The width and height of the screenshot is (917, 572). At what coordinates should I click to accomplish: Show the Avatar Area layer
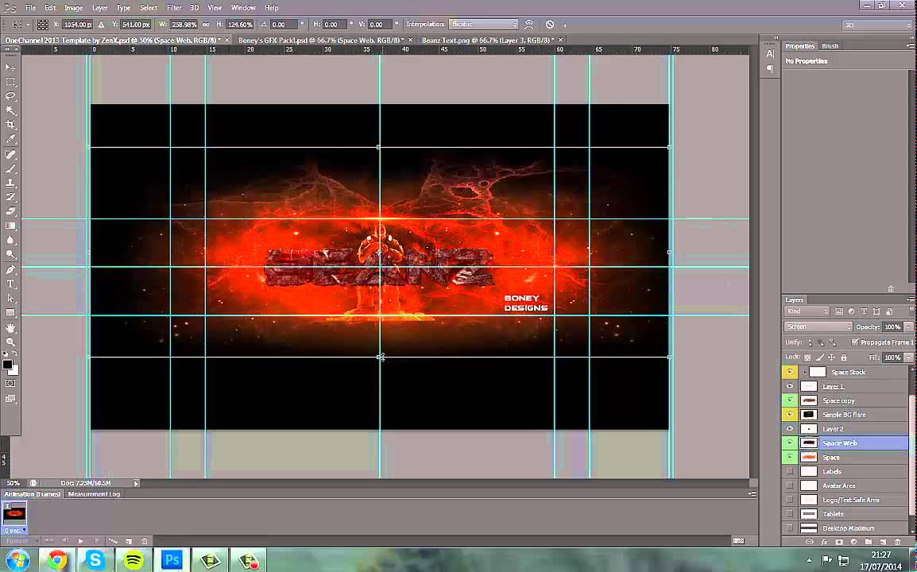click(790, 485)
